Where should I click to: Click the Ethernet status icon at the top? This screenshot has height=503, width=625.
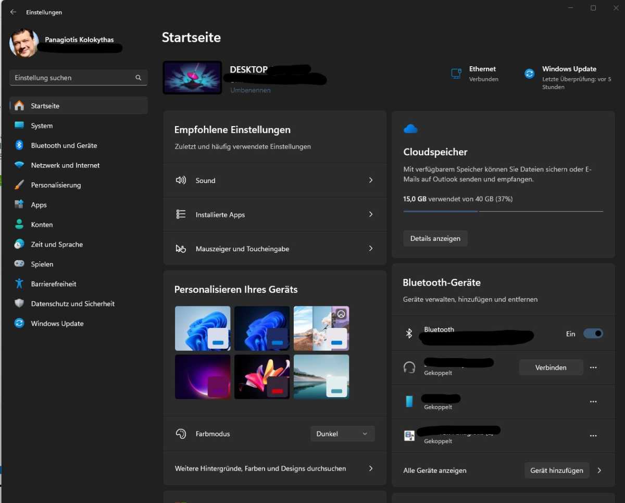456,73
